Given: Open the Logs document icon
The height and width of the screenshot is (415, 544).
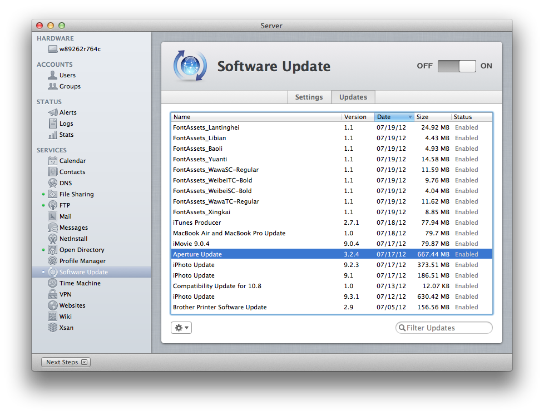Looking at the screenshot, I should click(53, 123).
